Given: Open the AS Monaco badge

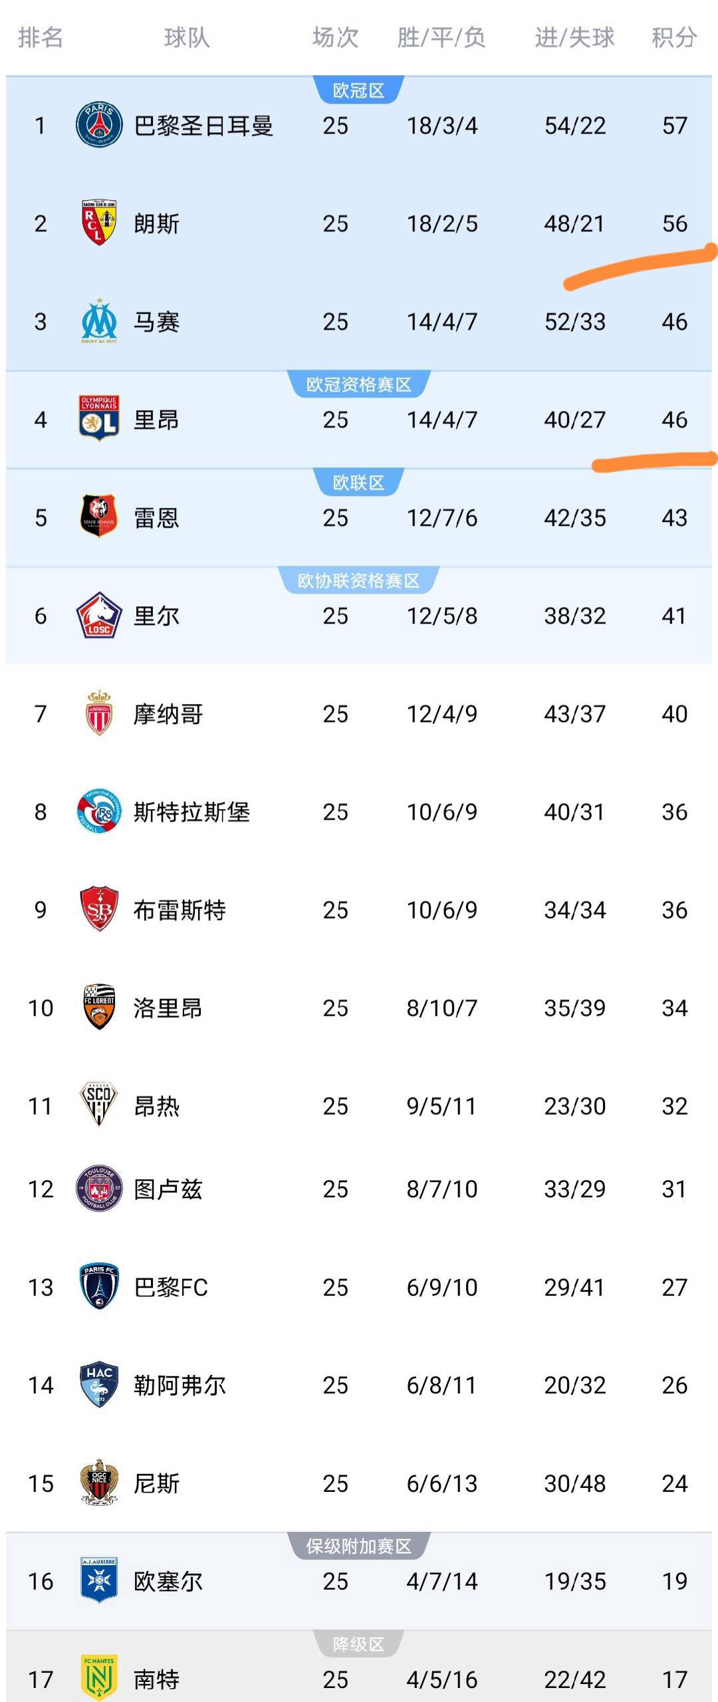Looking at the screenshot, I should coord(99,713).
